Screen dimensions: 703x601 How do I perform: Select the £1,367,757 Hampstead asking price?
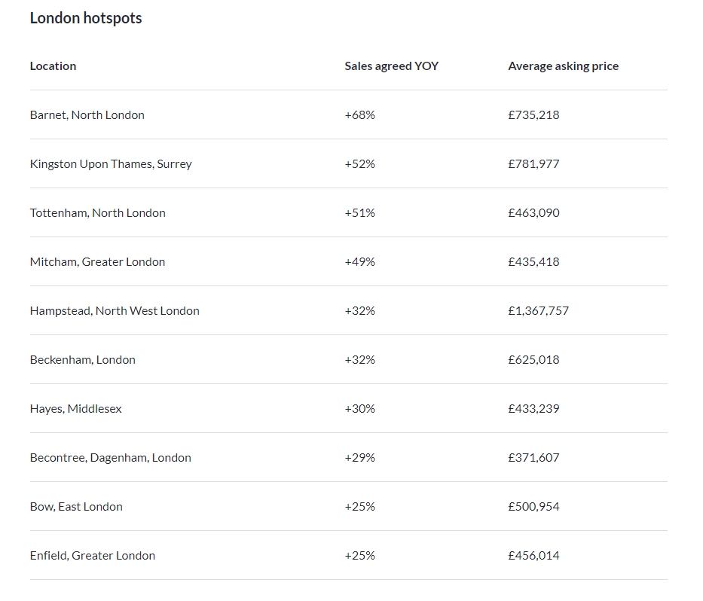538,310
